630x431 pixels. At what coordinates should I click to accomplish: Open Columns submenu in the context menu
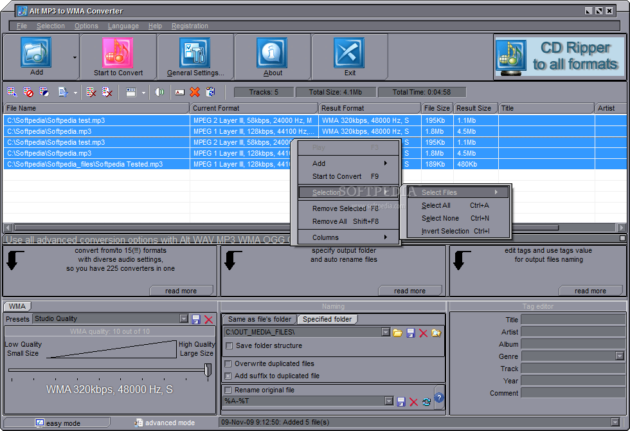[348, 237]
